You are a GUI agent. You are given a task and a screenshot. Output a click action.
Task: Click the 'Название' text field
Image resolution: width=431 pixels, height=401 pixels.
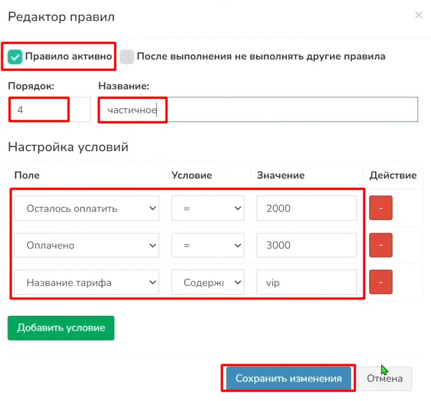(x=258, y=109)
